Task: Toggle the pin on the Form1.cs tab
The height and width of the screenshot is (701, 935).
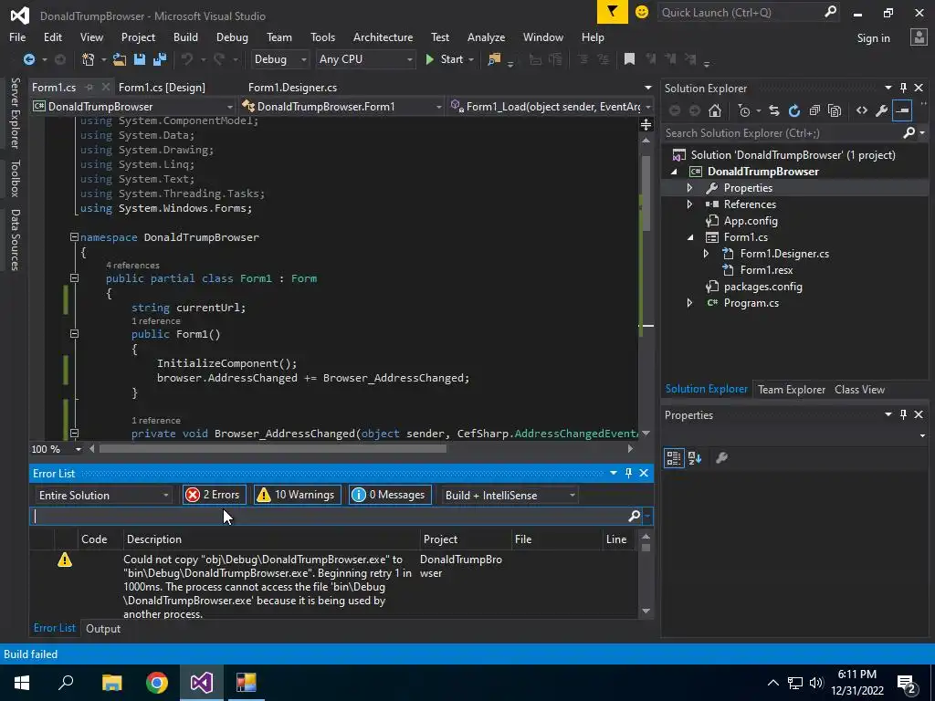Action: pyautogui.click(x=89, y=88)
